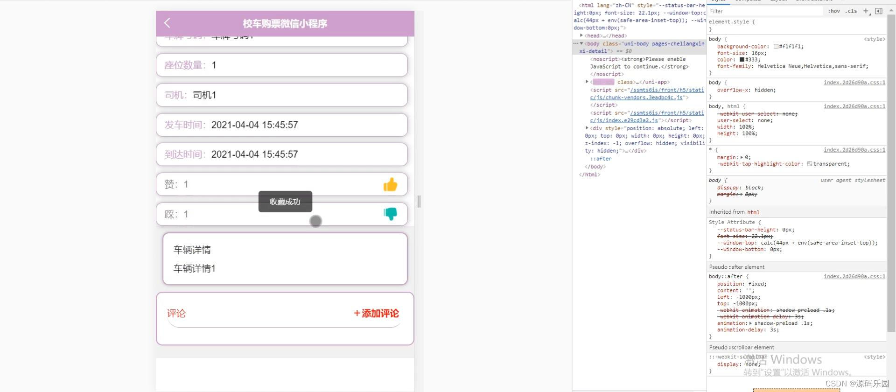Click the 踩: 1 count text
Image resolution: width=896 pixels, height=392 pixels.
(176, 214)
